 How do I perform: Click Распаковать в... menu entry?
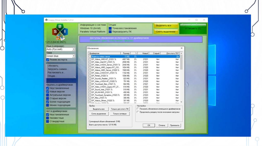pos(56,72)
